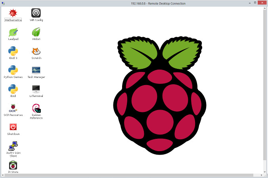This screenshot has height=178, width=268.
Task: Open the OCR Resources shortcut
Action: tap(13, 108)
